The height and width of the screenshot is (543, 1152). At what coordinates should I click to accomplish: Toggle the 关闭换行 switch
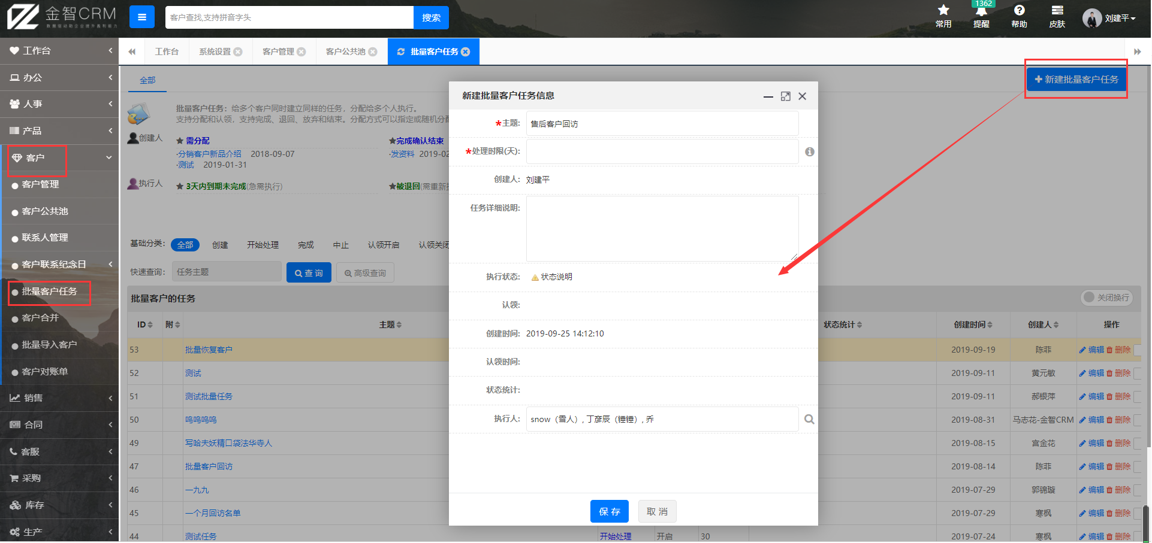click(x=1106, y=298)
